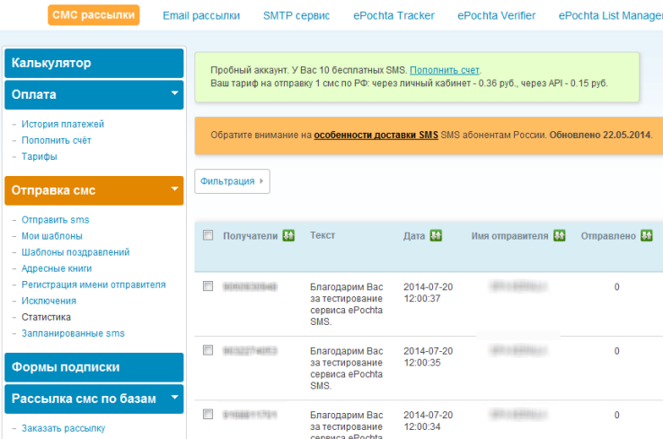
Task: Collapse the Отправка смс section arrow
Action: click(174, 189)
